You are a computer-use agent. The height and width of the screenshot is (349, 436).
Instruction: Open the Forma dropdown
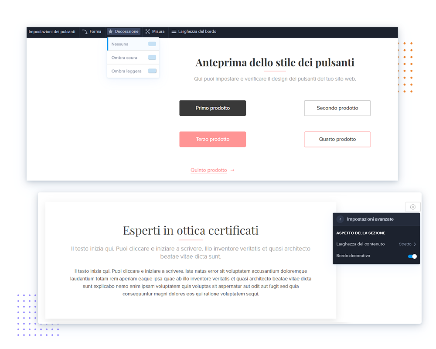tap(92, 31)
